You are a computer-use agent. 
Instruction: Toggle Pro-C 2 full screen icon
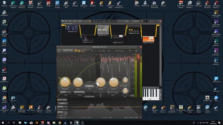141,51
